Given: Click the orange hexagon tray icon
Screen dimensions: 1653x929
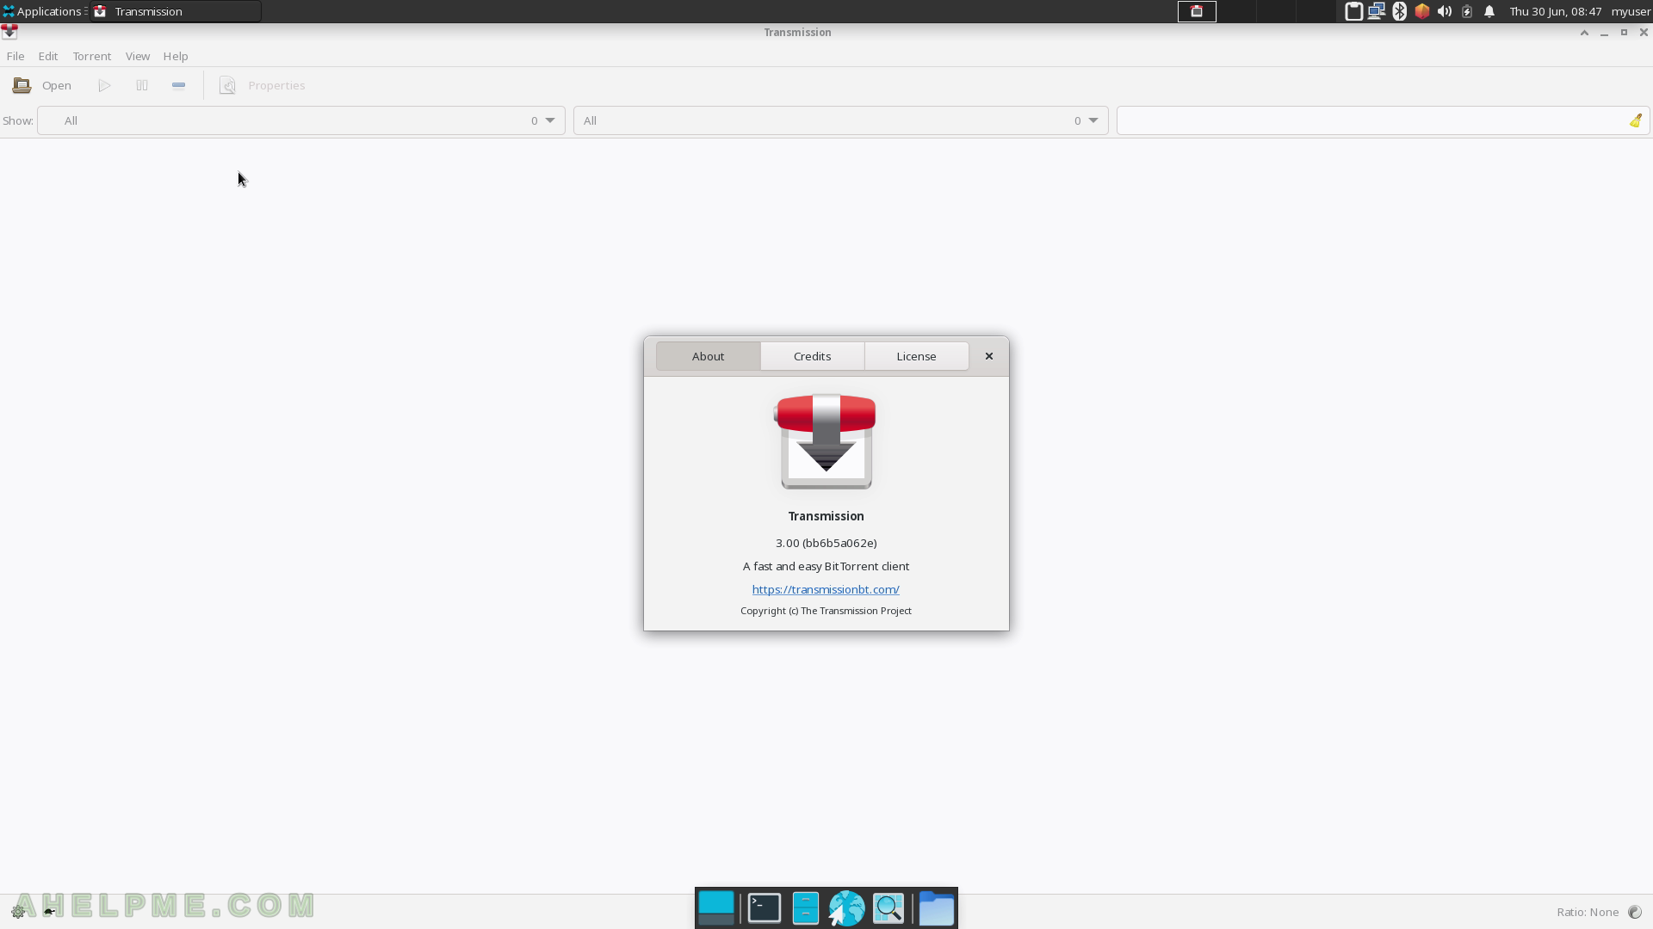Looking at the screenshot, I should pyautogui.click(x=1422, y=11).
